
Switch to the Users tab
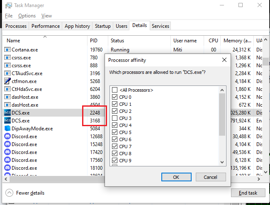122,26
